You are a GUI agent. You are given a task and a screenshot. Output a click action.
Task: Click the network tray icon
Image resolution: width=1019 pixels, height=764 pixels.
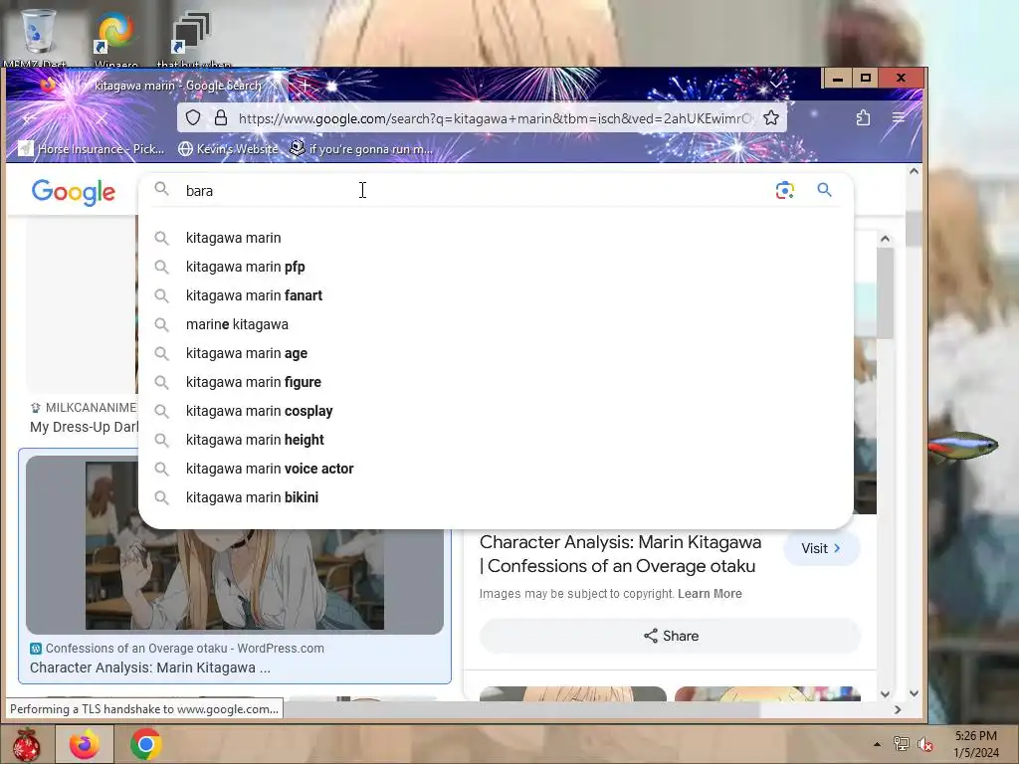[902, 744]
